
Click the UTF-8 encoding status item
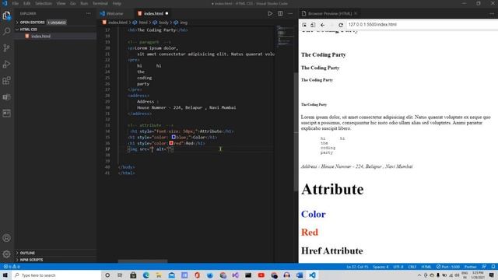point(398,267)
